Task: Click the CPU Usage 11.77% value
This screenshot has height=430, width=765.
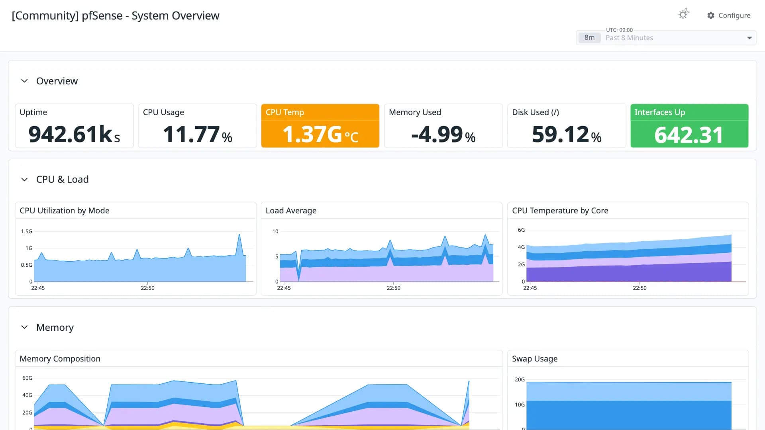Action: [x=197, y=134]
